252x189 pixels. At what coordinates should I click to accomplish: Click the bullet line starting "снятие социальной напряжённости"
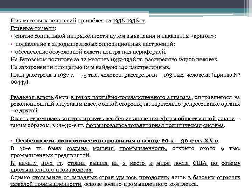point(115,36)
